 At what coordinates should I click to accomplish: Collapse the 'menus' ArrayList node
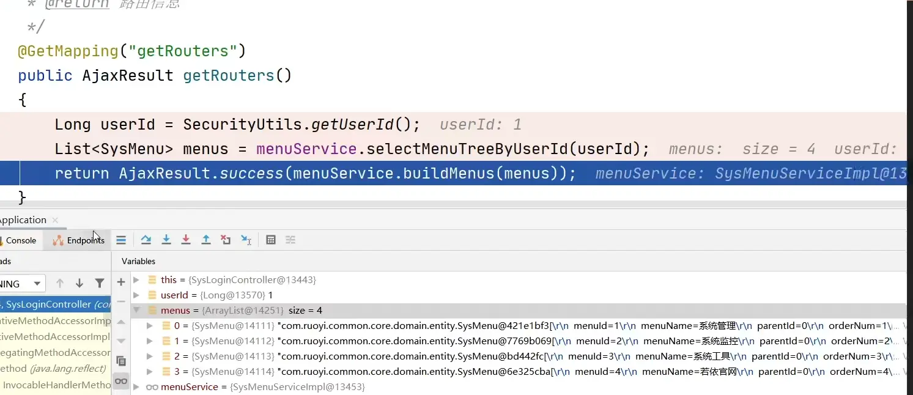click(x=136, y=311)
